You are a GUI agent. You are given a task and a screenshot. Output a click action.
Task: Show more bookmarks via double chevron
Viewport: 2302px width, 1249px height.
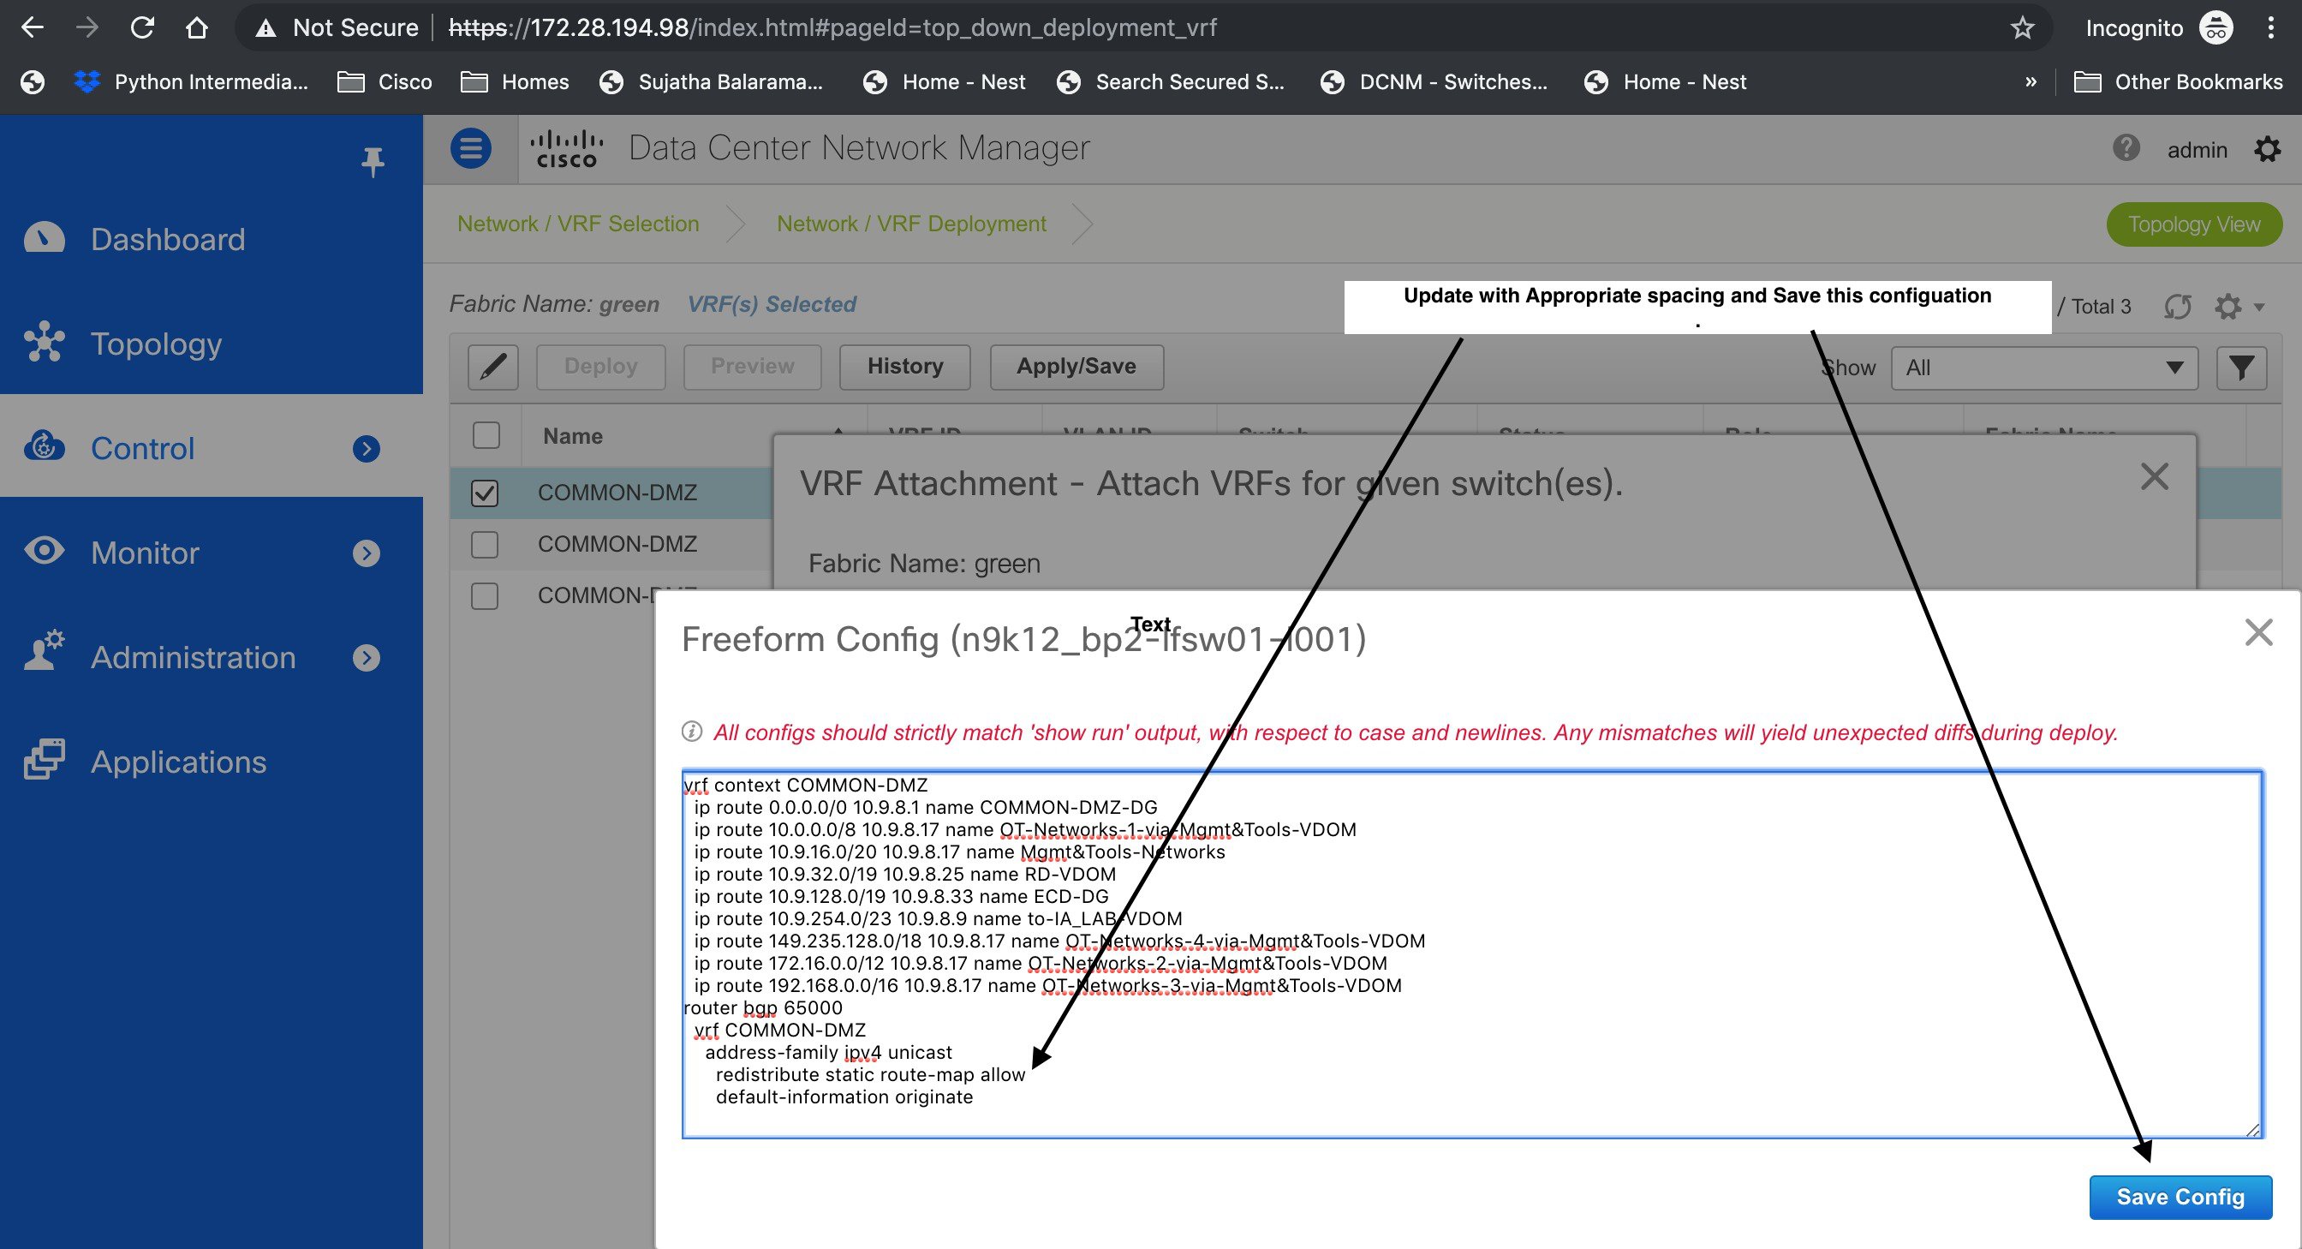2031,82
